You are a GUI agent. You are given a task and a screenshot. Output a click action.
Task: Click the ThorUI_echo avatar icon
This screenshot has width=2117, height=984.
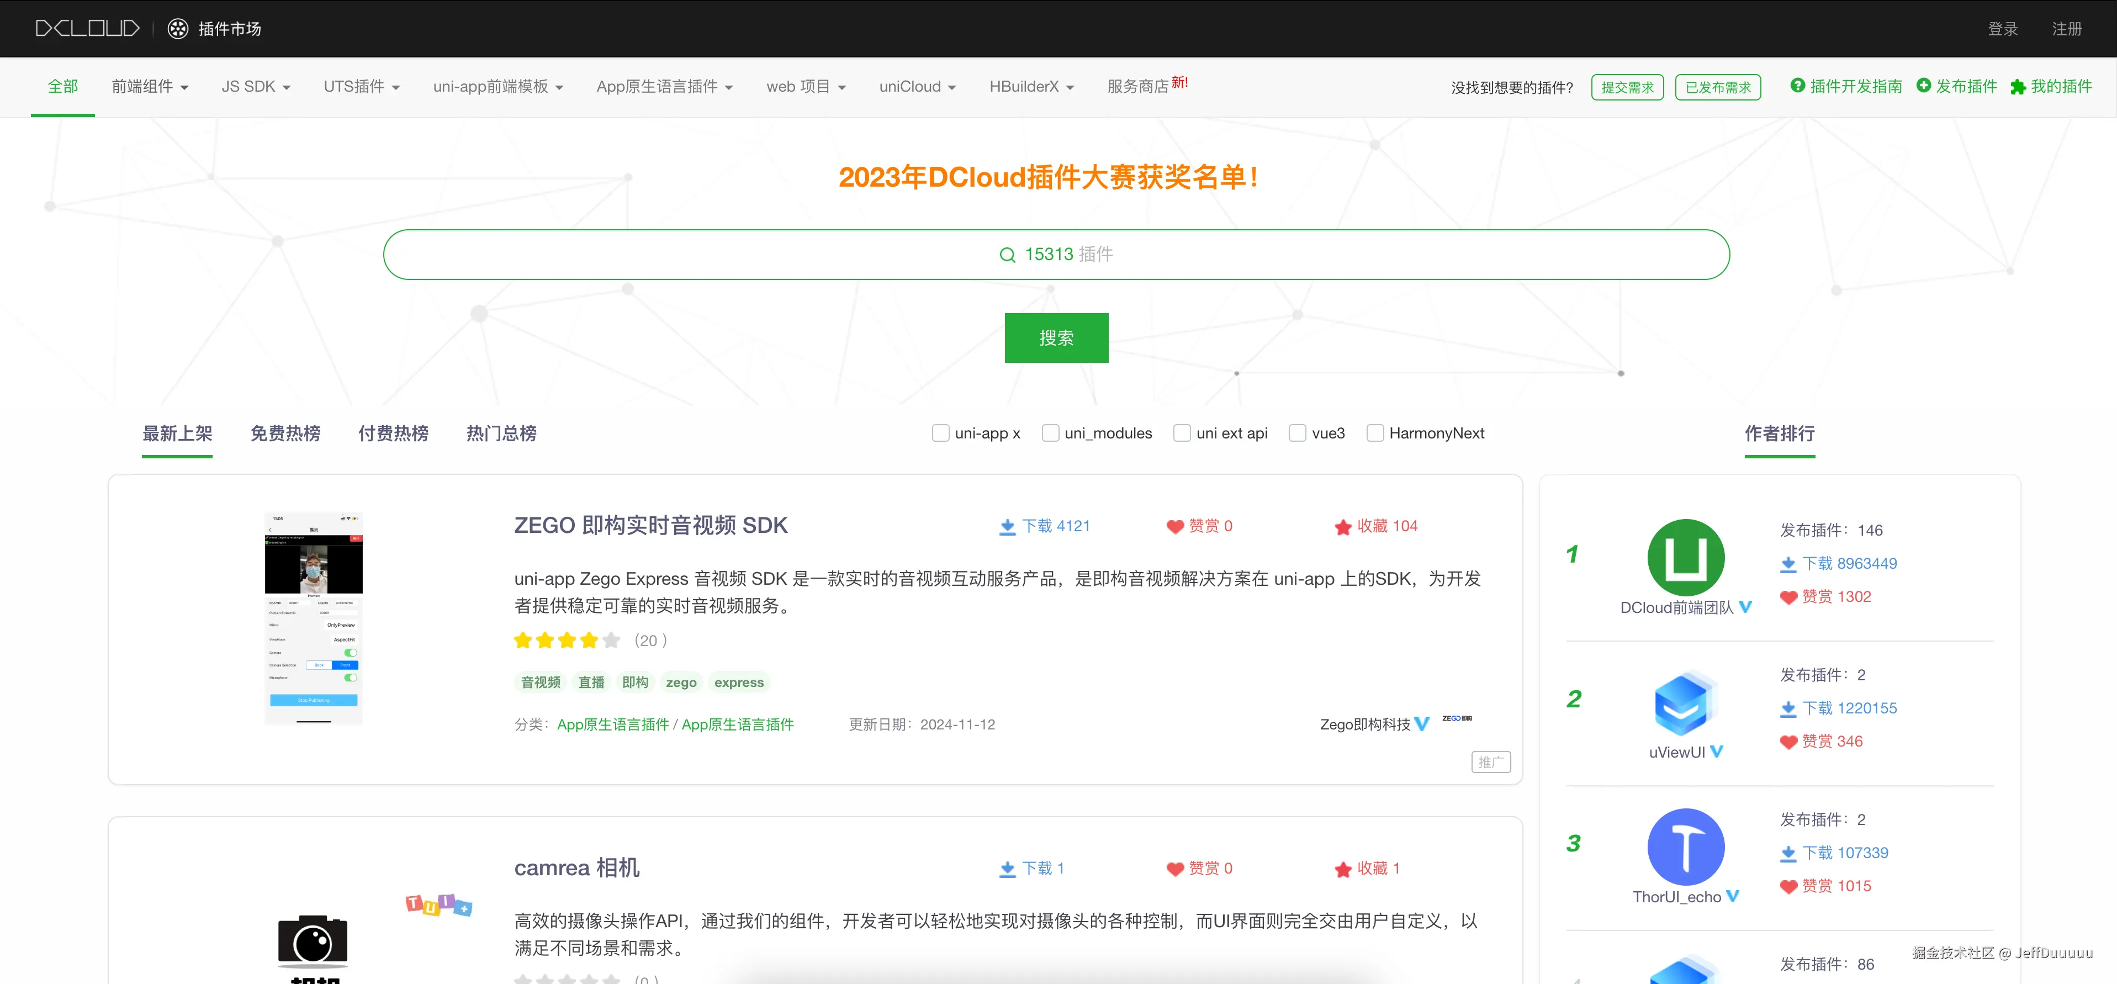1686,847
